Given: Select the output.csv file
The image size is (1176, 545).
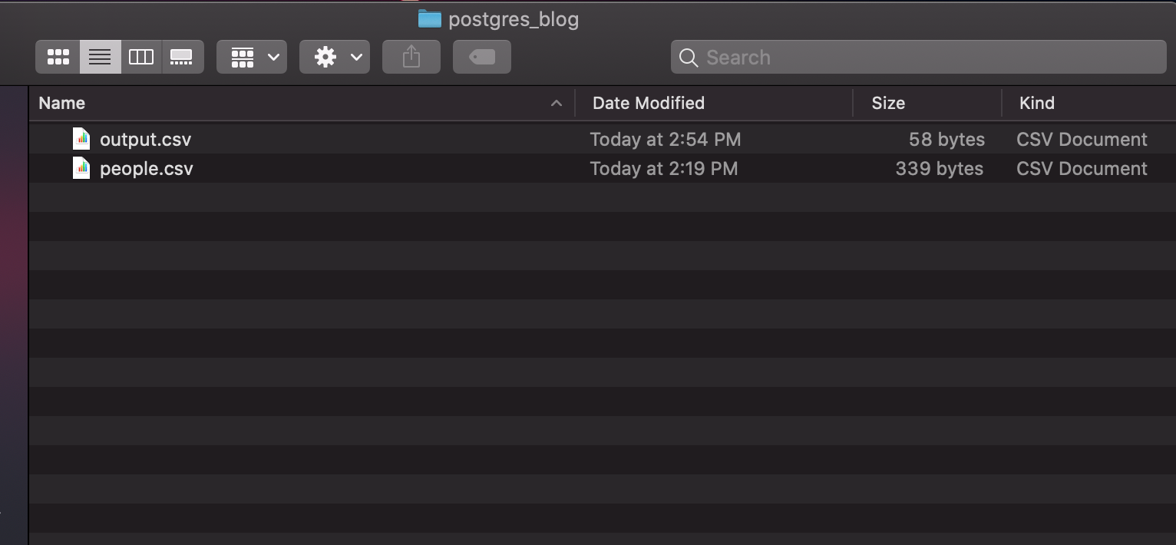Looking at the screenshot, I should click(146, 140).
